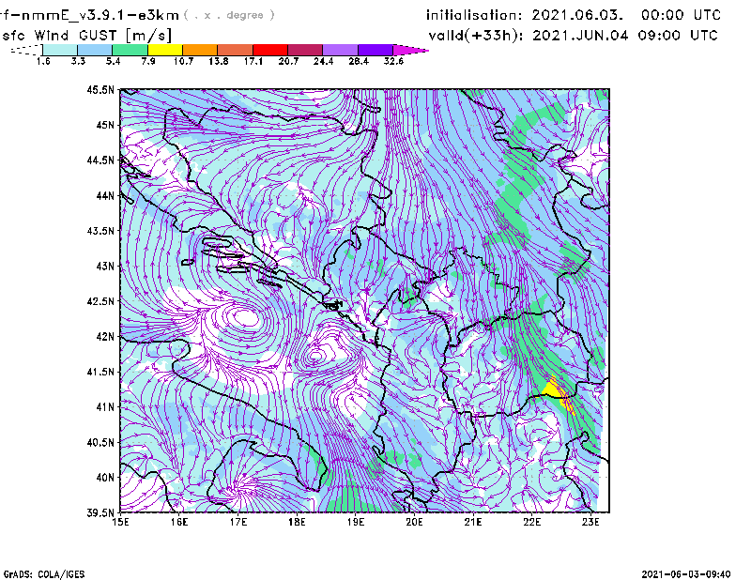Click the '17E' longitude label
The height and width of the screenshot is (580, 751).
[x=238, y=522]
